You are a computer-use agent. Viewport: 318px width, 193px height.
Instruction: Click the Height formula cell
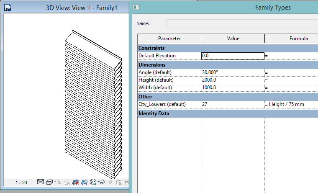pos(292,80)
